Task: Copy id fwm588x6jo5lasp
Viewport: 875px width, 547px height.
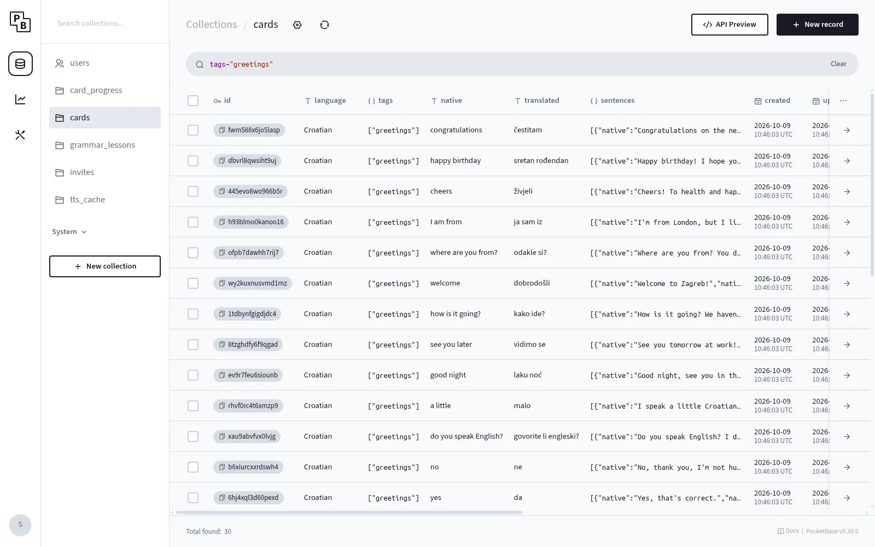Action: point(222,130)
